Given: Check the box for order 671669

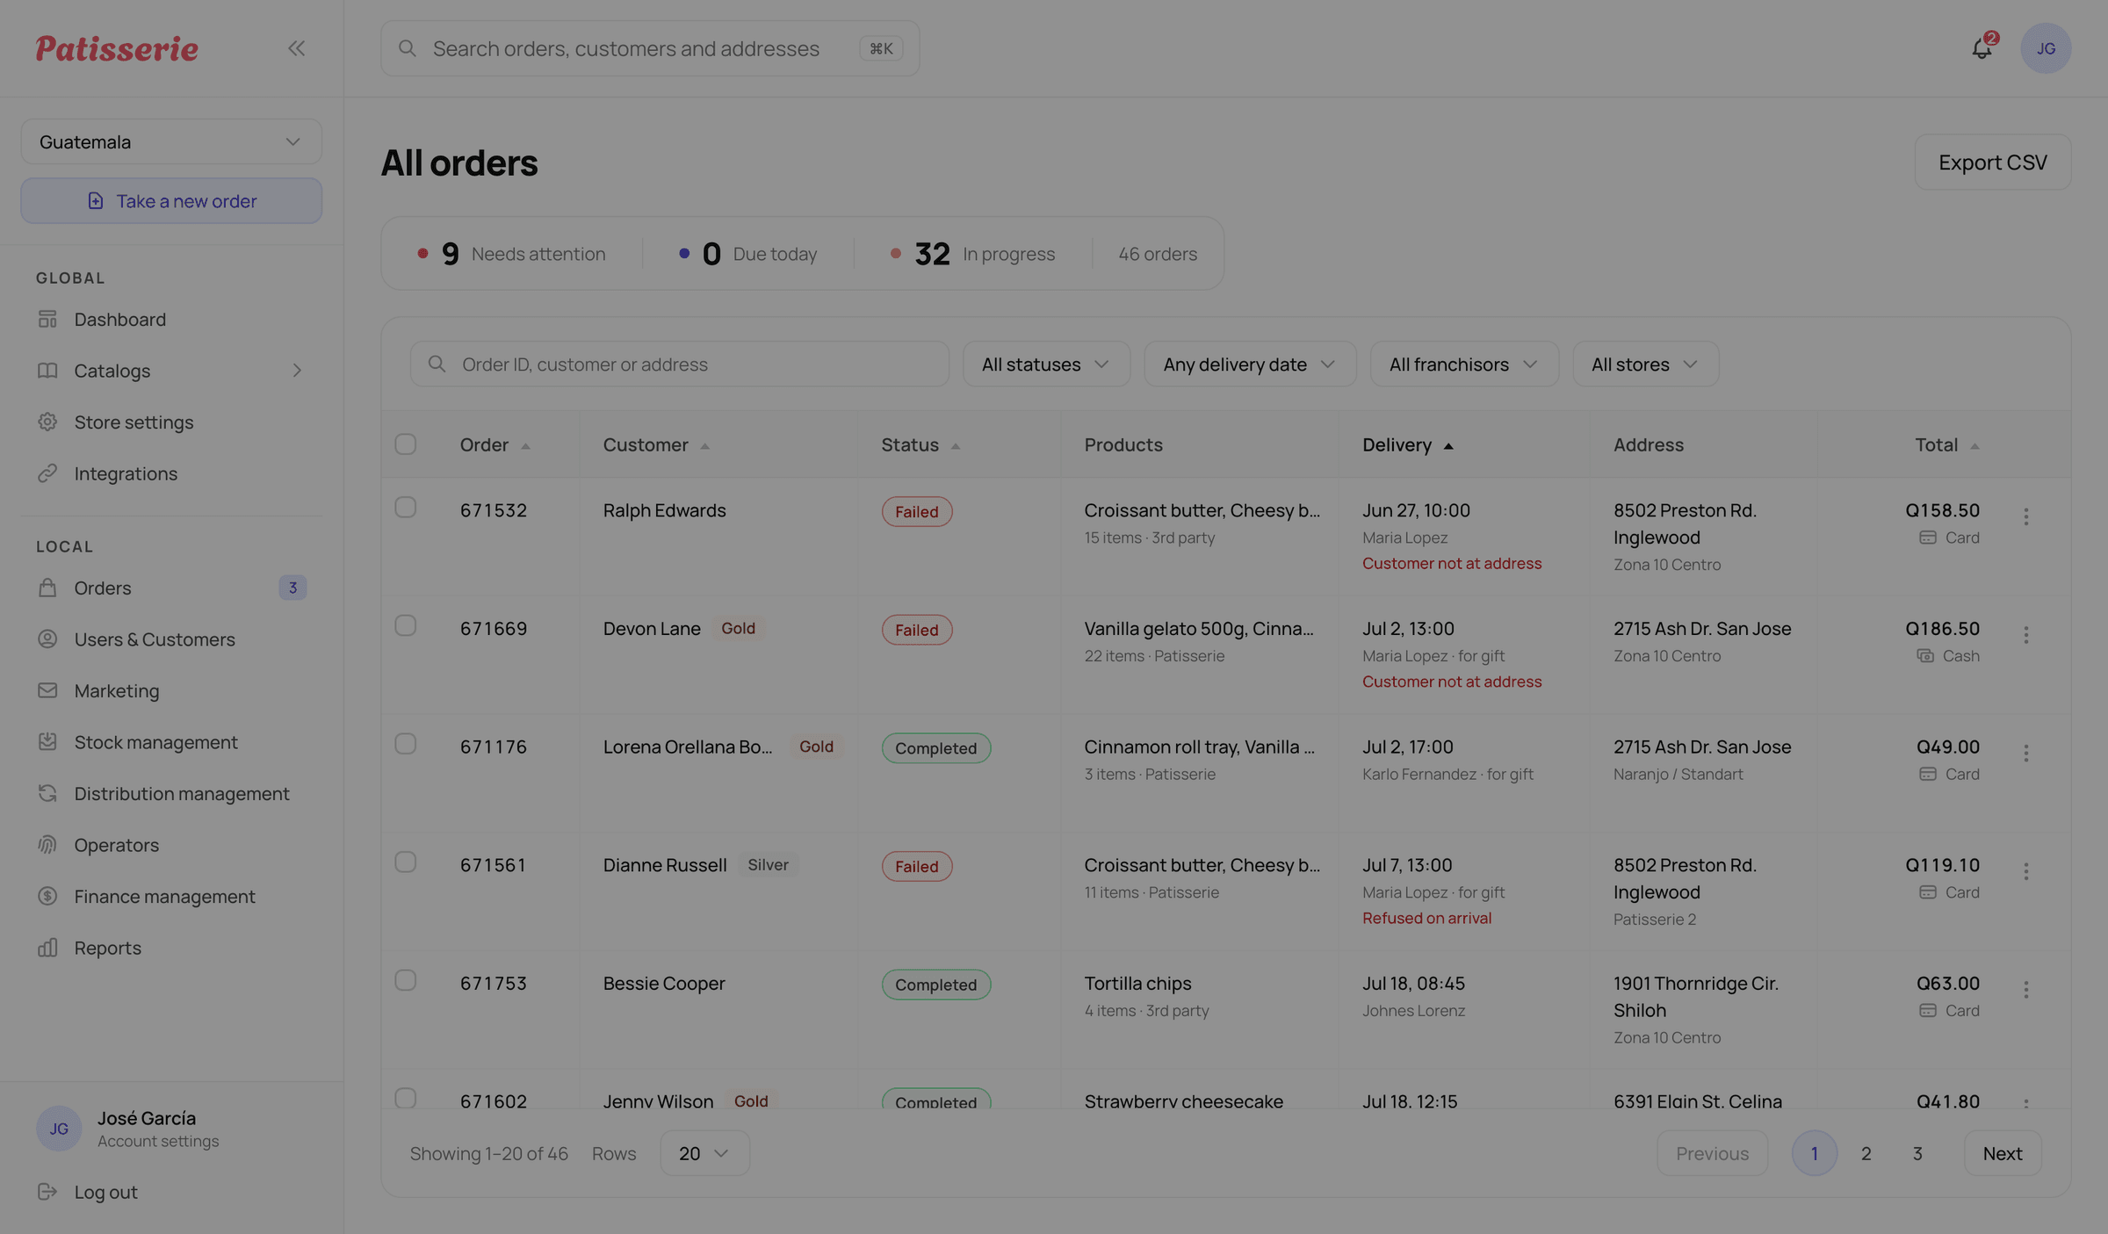Looking at the screenshot, I should point(405,625).
